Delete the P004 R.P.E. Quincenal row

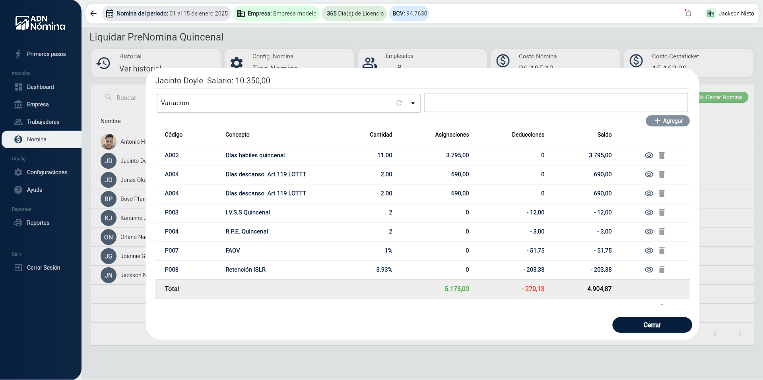(x=662, y=231)
